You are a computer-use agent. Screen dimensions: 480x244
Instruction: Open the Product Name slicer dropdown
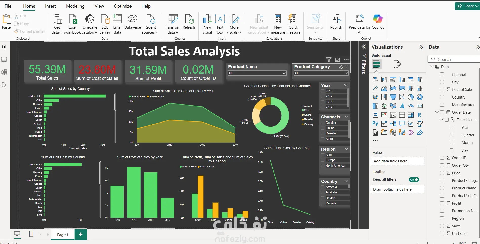point(257,73)
